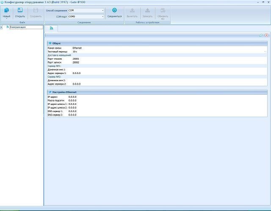This screenshot has height=211, width=271.
Task: Click the Канал связи label
Action: [x=55, y=48]
